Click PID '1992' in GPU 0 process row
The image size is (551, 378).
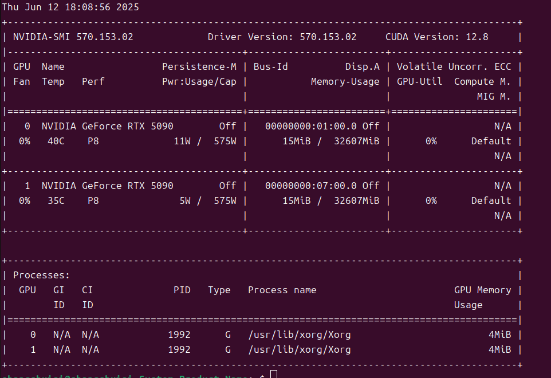tap(179, 335)
